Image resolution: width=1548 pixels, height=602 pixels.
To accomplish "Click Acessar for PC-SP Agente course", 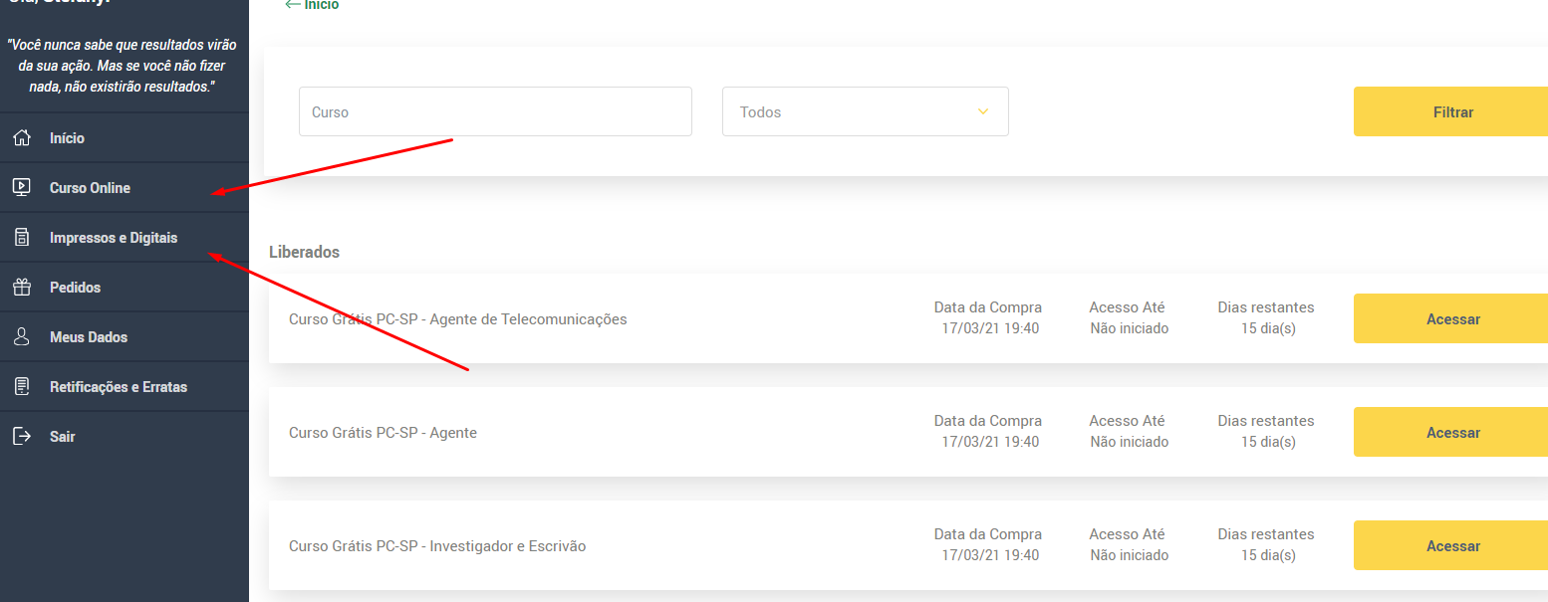I will coord(1450,432).
